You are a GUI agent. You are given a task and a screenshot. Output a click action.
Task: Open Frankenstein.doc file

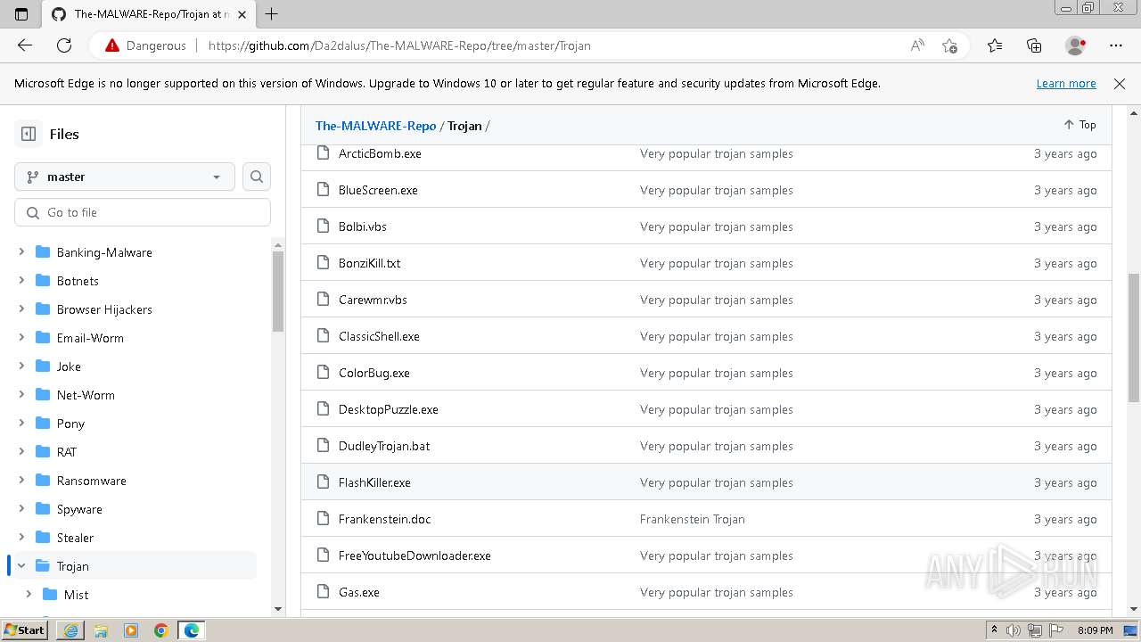coord(385,519)
